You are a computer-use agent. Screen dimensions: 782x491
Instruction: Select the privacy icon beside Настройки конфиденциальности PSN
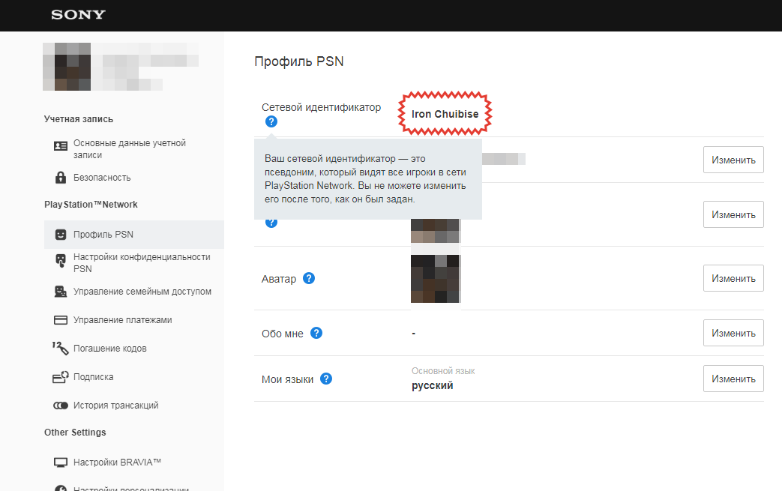[x=60, y=260]
